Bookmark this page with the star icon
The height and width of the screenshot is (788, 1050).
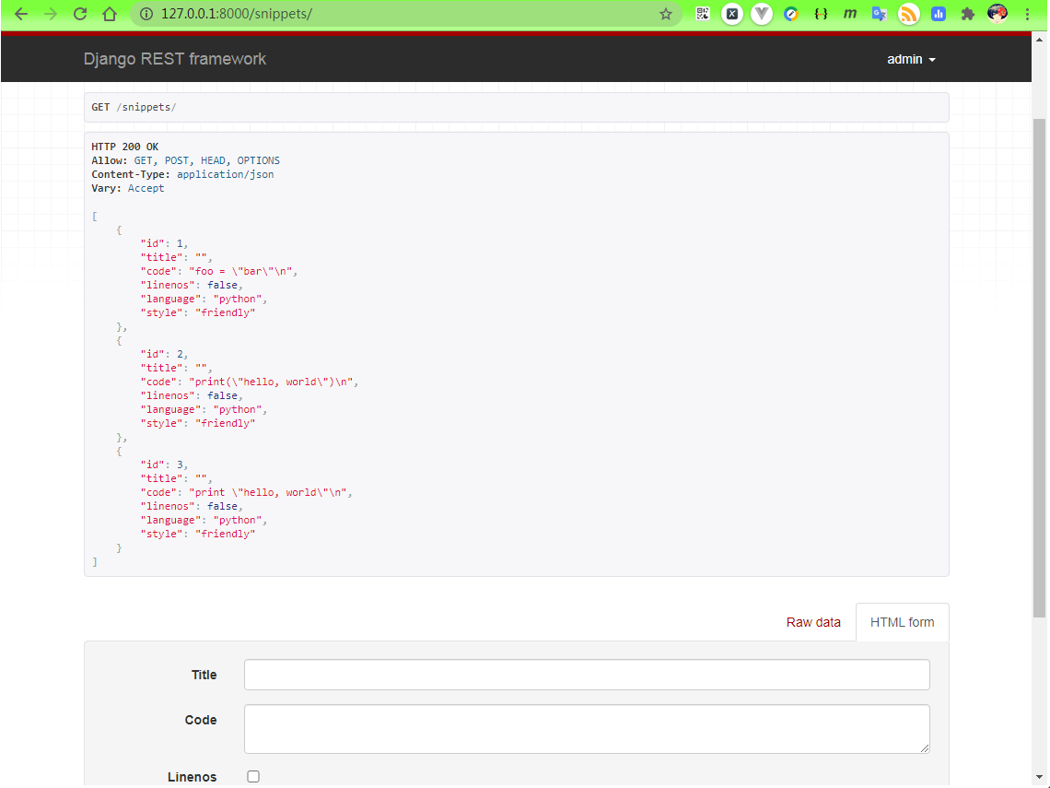[x=665, y=14]
